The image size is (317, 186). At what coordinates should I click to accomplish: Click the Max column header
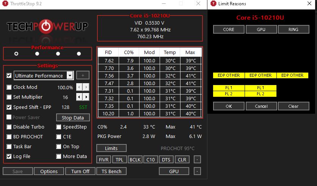(x=190, y=53)
